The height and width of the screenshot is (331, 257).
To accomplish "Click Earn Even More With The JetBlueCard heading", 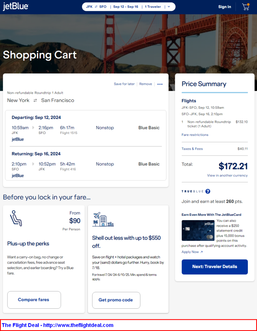I will click(211, 215).
